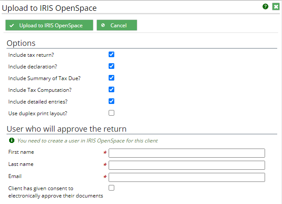Click the red asterisk next to Email
This screenshot has height=204, width=282.
click(105, 177)
